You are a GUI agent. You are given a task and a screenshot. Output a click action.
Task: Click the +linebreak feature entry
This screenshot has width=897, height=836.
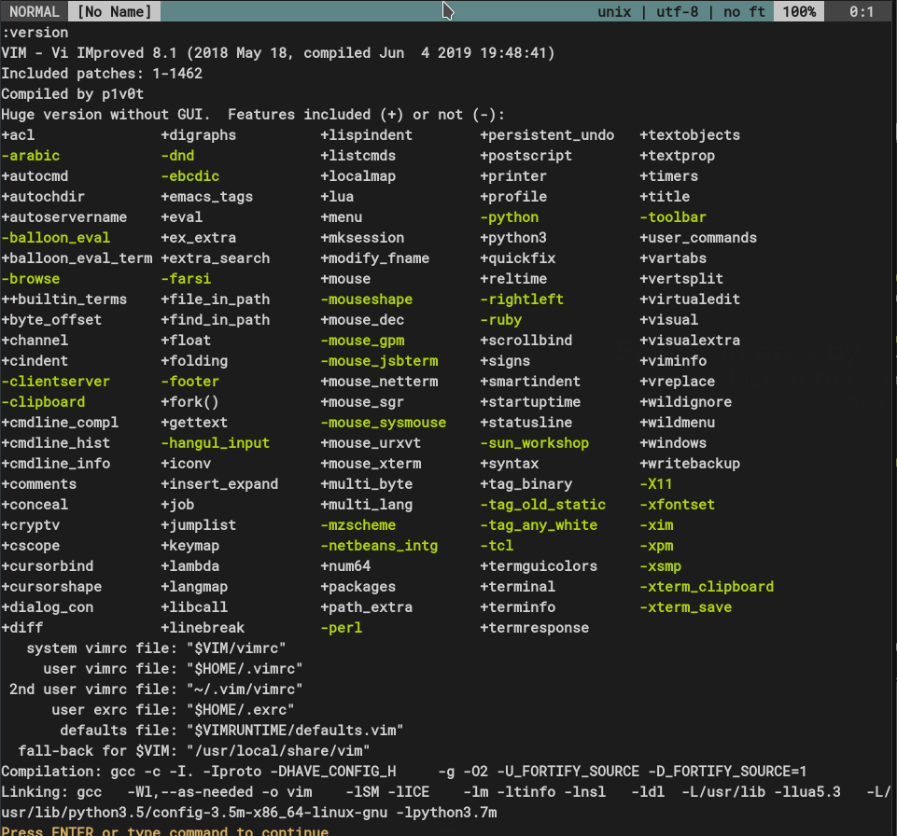coord(203,628)
